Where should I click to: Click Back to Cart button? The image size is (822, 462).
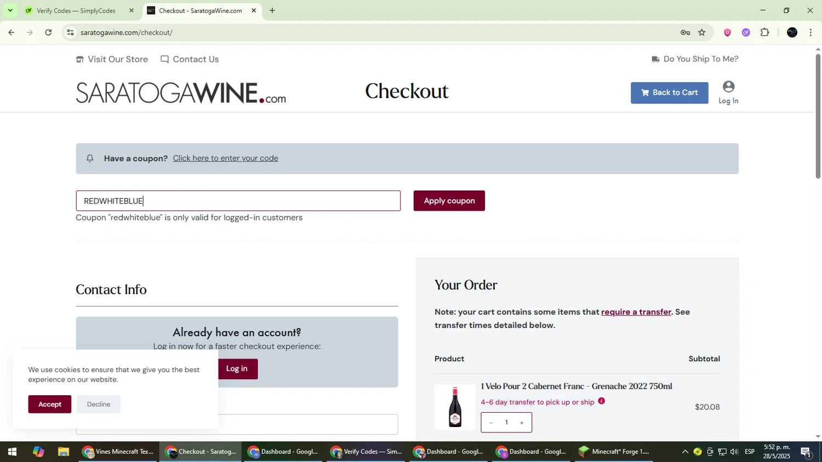(x=669, y=93)
